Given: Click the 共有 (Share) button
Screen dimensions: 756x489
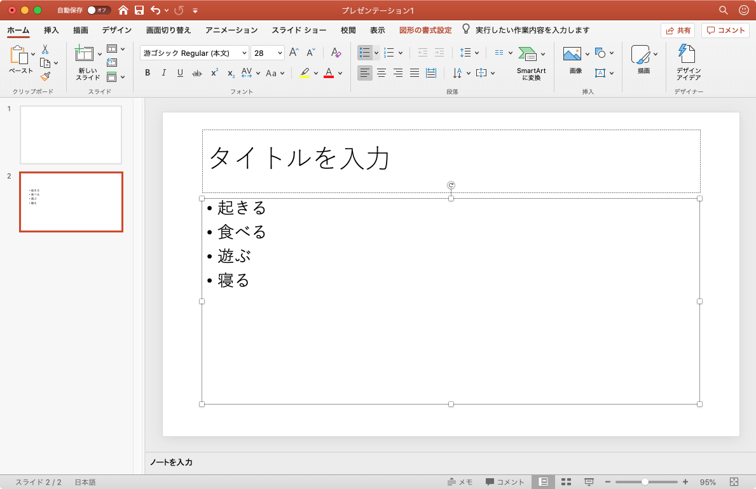Looking at the screenshot, I should [x=678, y=30].
